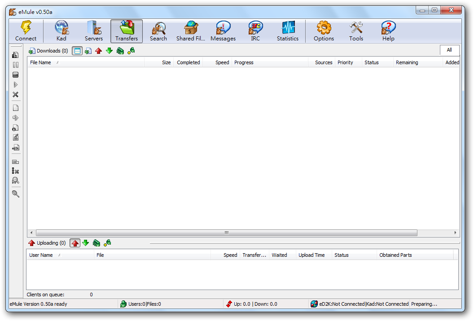Switch the lower pane to downloading green arrow
This screenshot has width=474, height=321.
coord(86,243)
